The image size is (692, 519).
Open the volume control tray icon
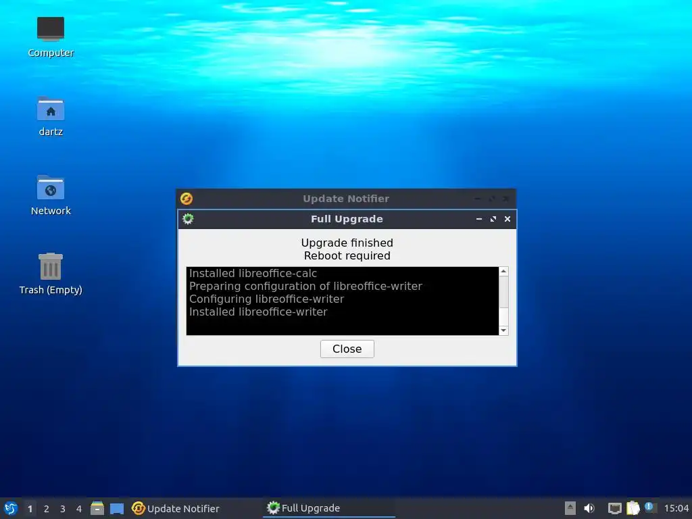pos(589,508)
